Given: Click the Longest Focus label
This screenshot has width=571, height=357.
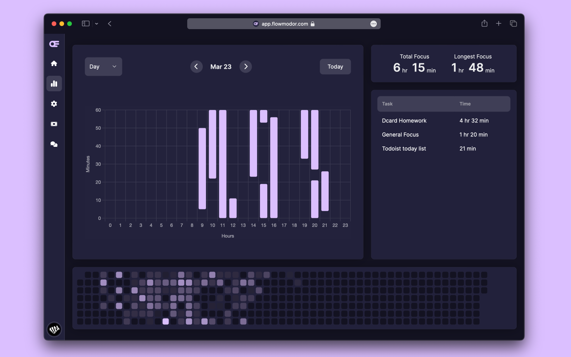Looking at the screenshot, I should click(x=473, y=56).
